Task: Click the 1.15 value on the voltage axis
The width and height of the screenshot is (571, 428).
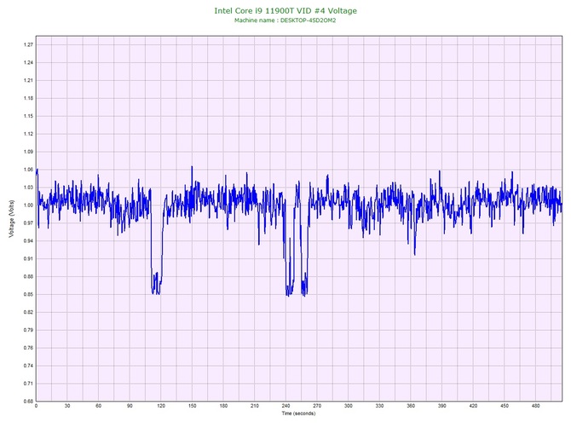Action: (x=28, y=116)
